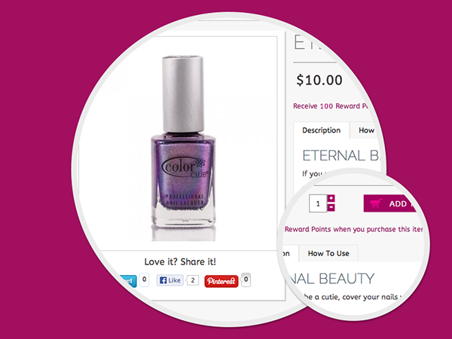Click the Facebook Like button

[170, 280]
